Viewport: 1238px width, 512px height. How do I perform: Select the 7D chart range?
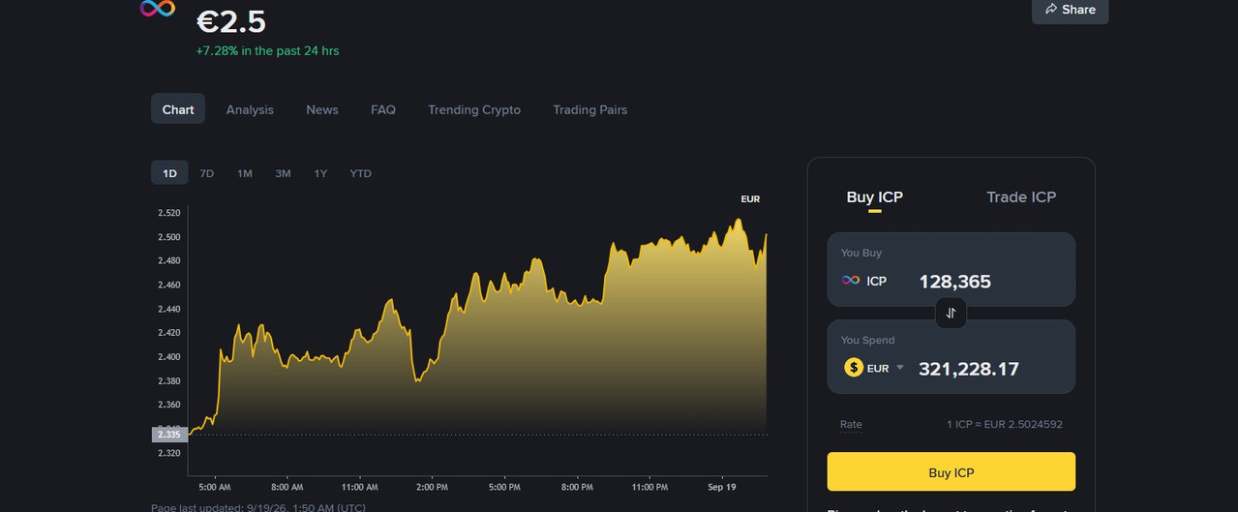click(207, 173)
